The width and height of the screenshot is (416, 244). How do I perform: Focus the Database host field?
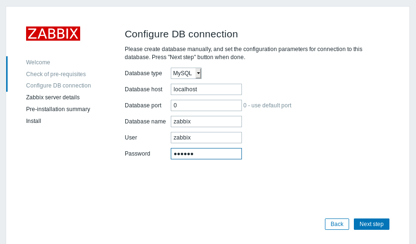coord(206,89)
